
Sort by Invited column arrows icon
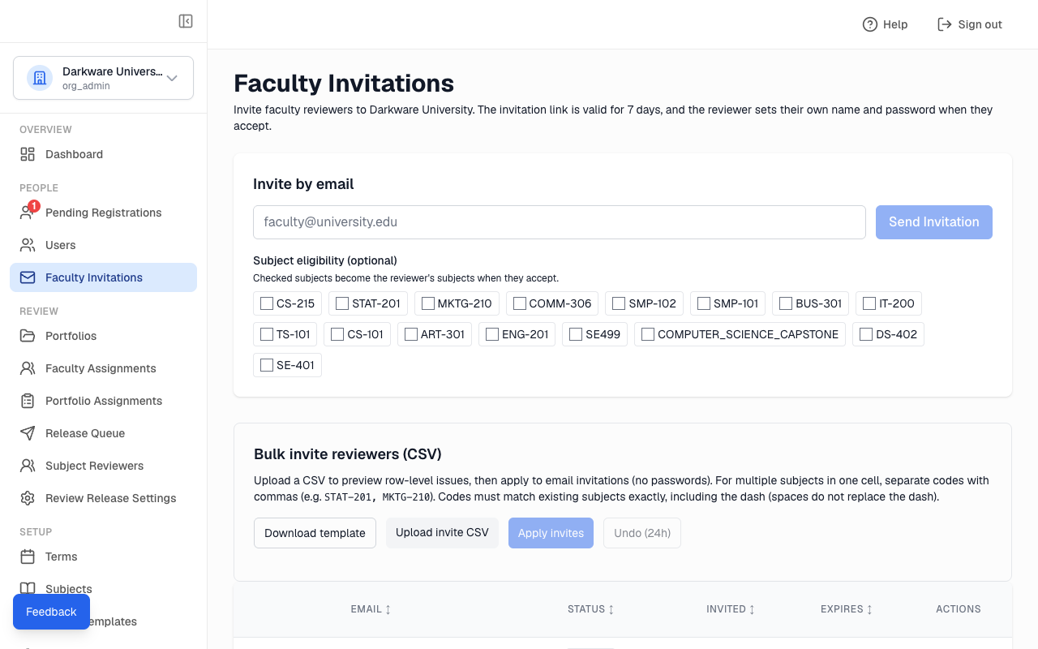click(752, 609)
